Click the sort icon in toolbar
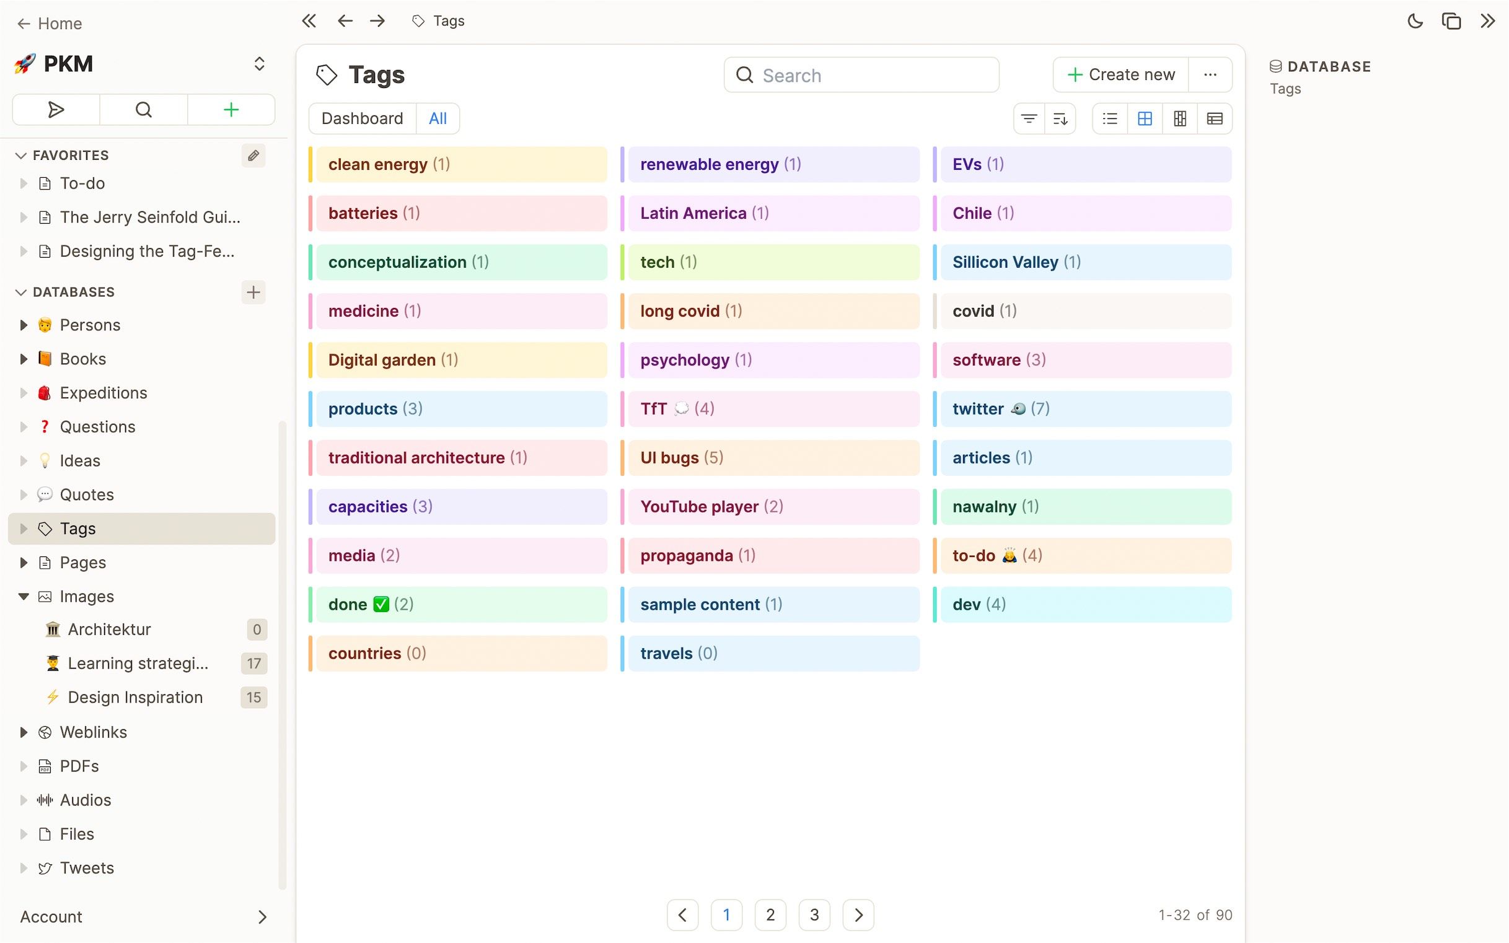The width and height of the screenshot is (1509, 943). [x=1060, y=118]
